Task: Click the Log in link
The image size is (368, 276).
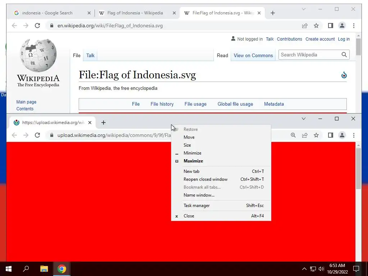Action: (344, 39)
